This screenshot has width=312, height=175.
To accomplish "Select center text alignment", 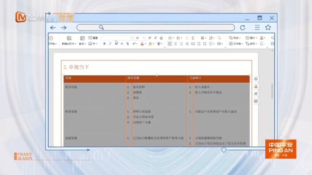I will point(175,44).
